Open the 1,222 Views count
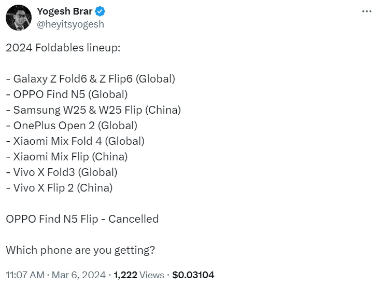 (x=138, y=275)
